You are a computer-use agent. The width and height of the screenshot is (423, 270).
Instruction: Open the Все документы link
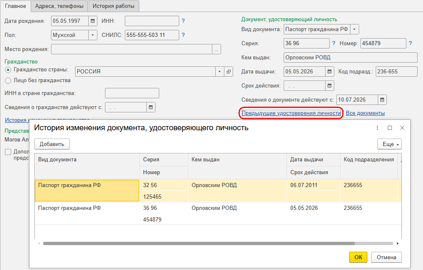365,113
